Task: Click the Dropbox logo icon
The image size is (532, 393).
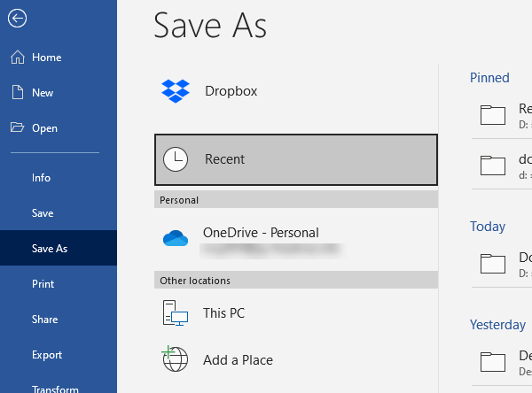Action: [176, 91]
